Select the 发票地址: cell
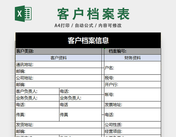176x137 pixels. 133,105
